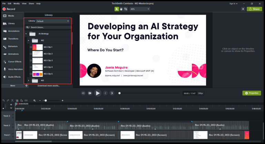Toggle Track 1 lock
Viewport: 265px width, 144px height.
tap(13, 136)
